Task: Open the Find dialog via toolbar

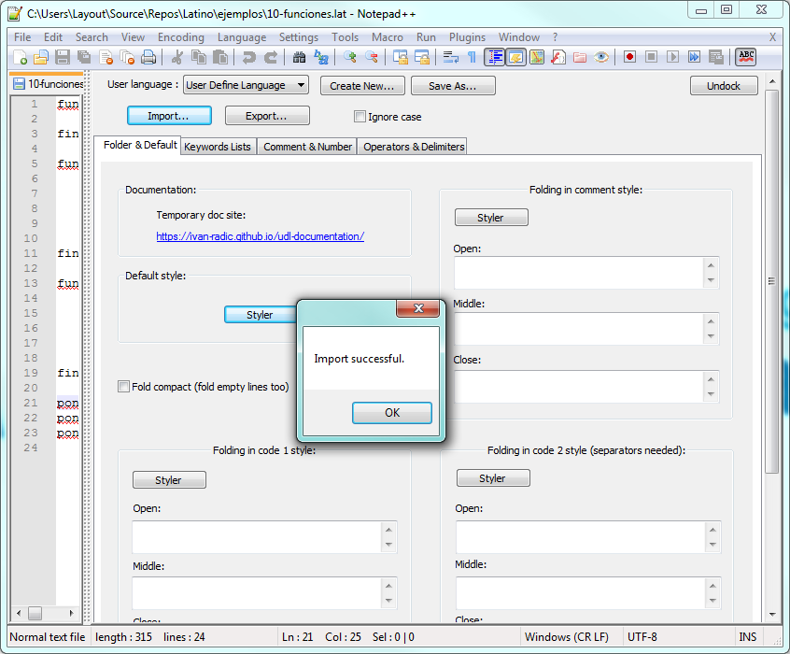Action: 301,57
